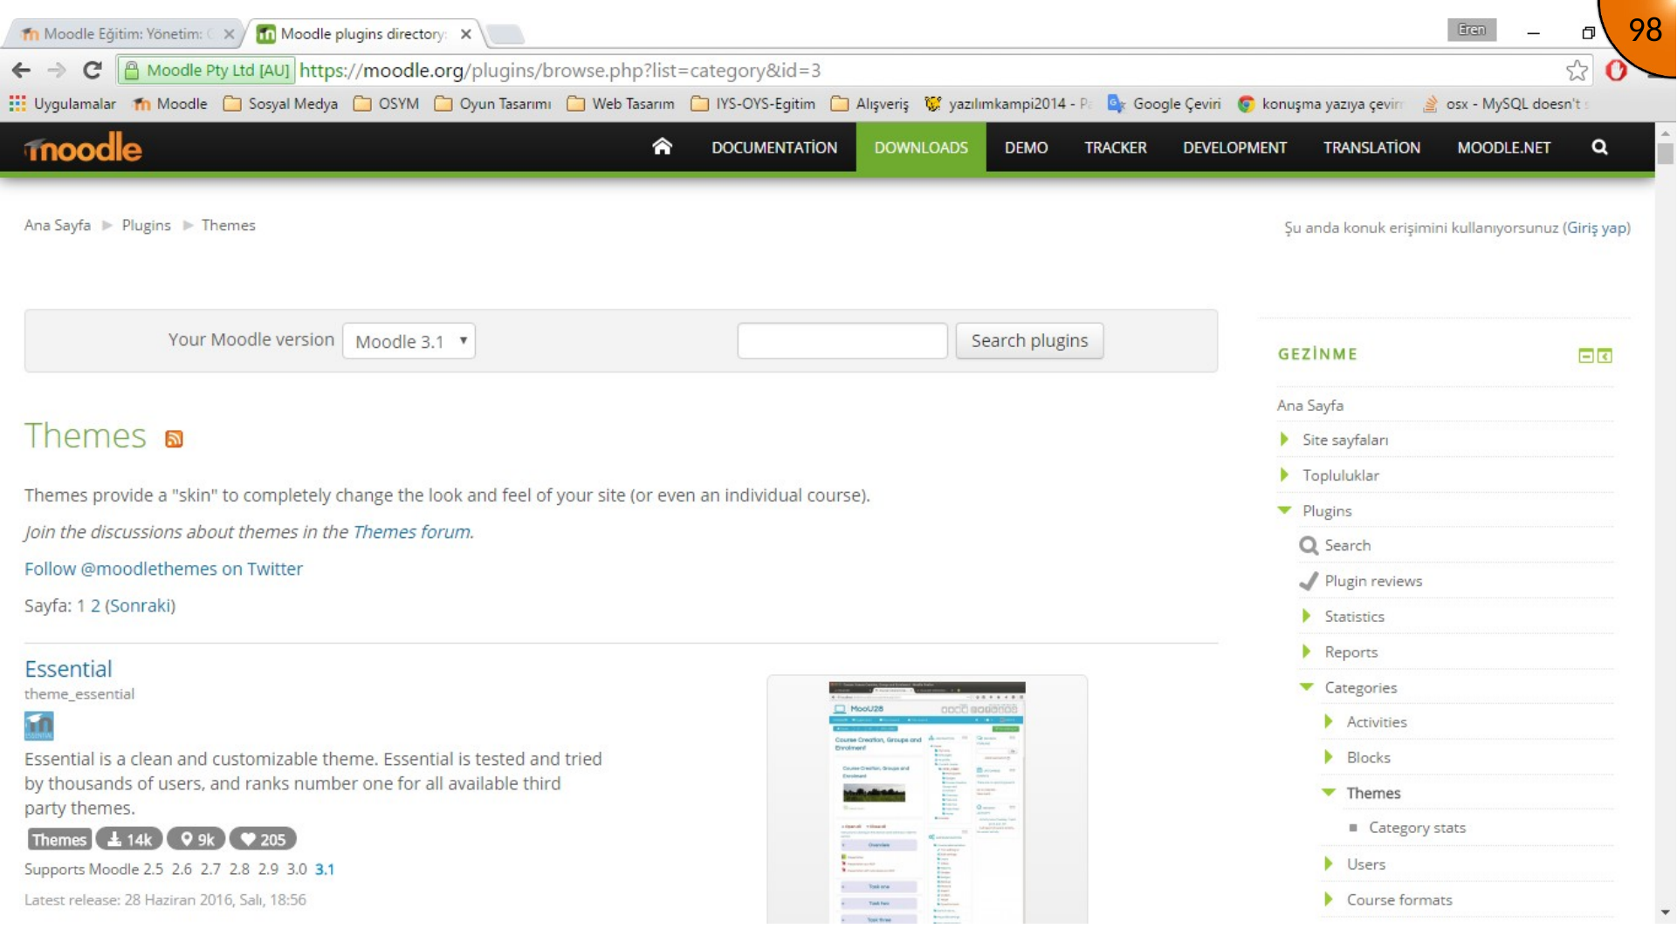
Task: Click the Themes RSS feed icon
Action: (x=174, y=439)
